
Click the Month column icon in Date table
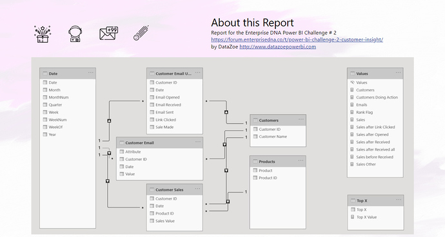point(45,90)
